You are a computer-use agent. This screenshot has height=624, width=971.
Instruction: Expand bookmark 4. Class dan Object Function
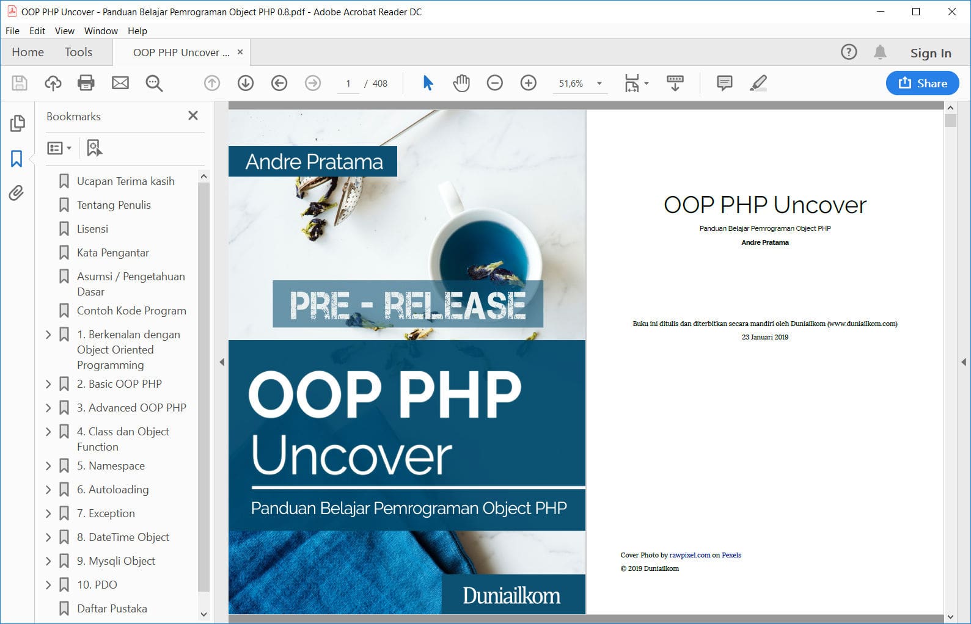click(48, 432)
